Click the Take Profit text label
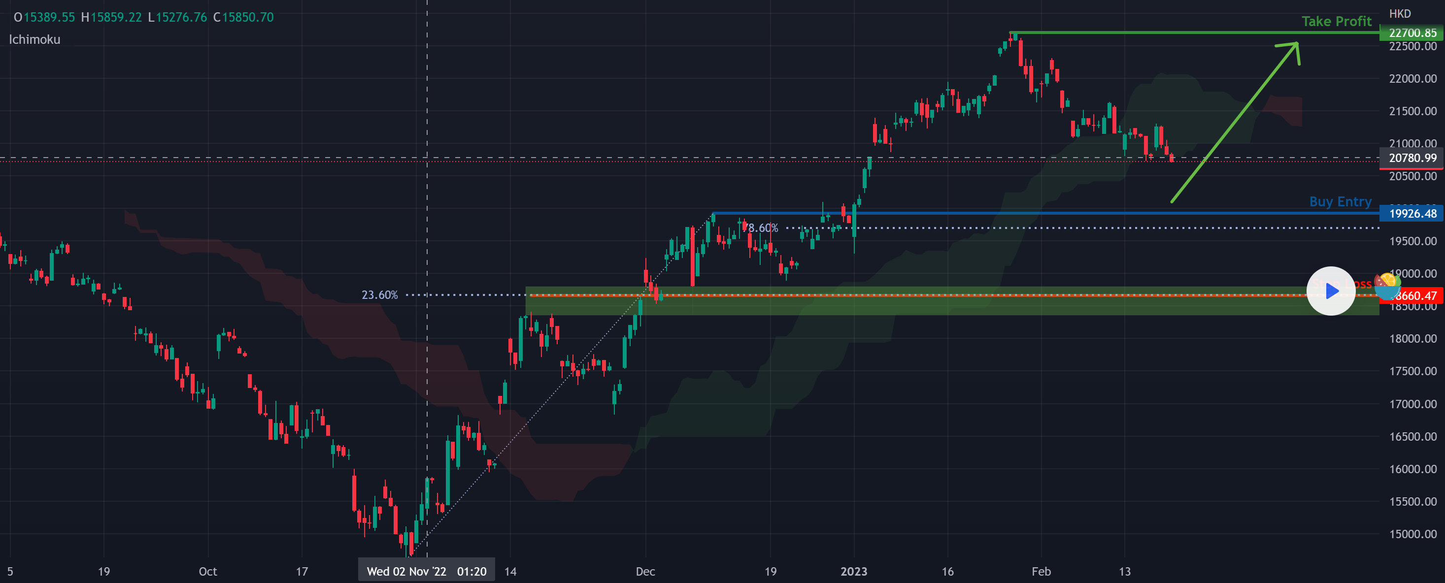This screenshot has width=1445, height=583. [x=1336, y=21]
